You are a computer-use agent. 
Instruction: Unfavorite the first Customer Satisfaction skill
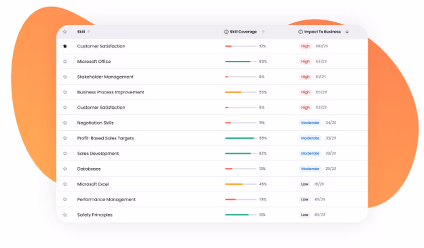click(65, 46)
